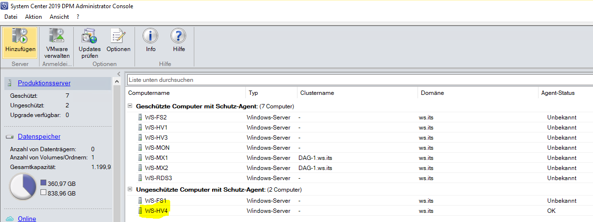Click the Unbekannt status of WS-FS1
Viewport: 593px width, 222px height.
(562, 200)
